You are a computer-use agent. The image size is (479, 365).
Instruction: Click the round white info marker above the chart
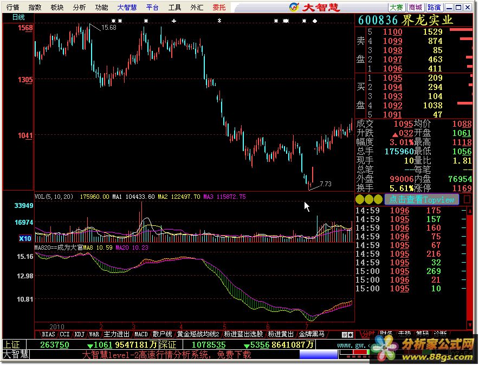315,21
